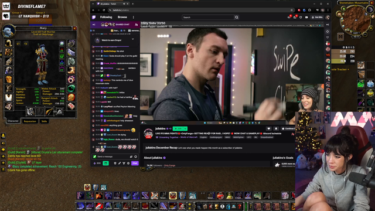Image resolution: width=375 pixels, height=211 pixels.
Task: Click the white shirt slot icon
Action: (9, 97)
